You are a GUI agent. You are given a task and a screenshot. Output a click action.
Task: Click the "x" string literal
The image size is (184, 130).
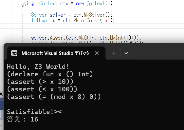coord(106,20)
